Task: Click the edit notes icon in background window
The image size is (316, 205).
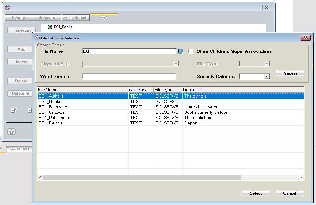Action: (14, 110)
